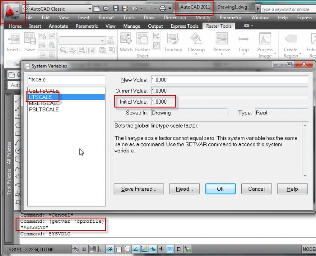Click the Open file icon in quick access toolbar

(106, 9)
